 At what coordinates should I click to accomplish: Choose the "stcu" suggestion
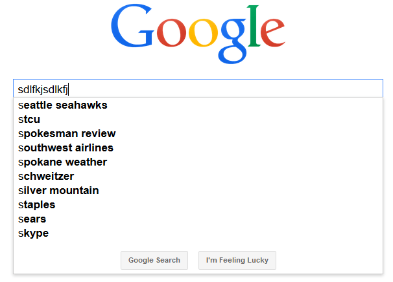coord(29,119)
